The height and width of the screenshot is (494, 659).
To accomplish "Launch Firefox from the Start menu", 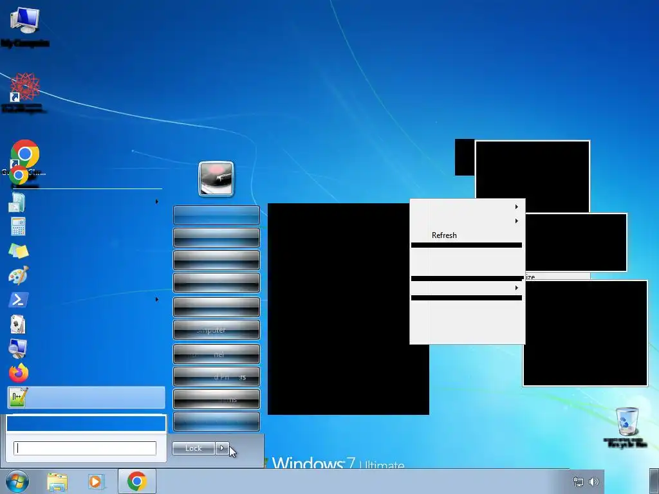I will coord(19,373).
